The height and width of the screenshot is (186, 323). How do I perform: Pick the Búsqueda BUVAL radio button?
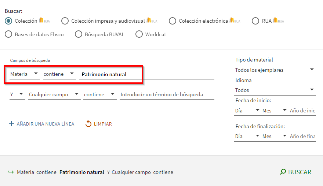tap(78, 34)
